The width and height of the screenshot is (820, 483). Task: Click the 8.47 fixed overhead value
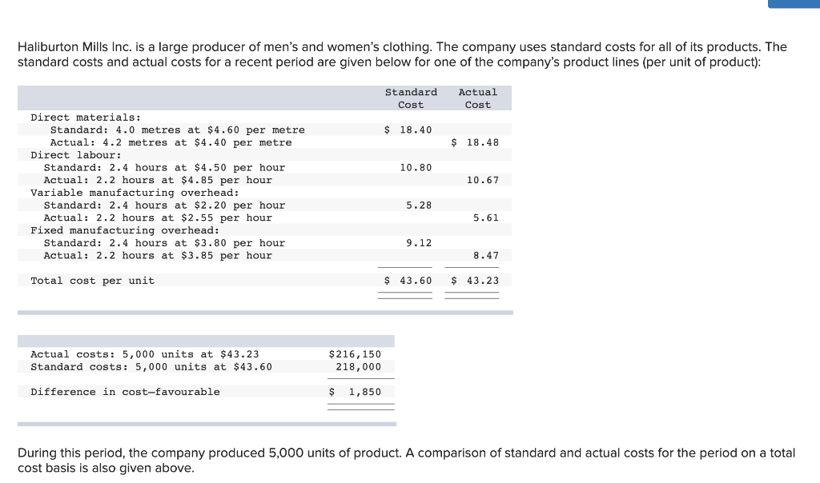tap(486, 255)
